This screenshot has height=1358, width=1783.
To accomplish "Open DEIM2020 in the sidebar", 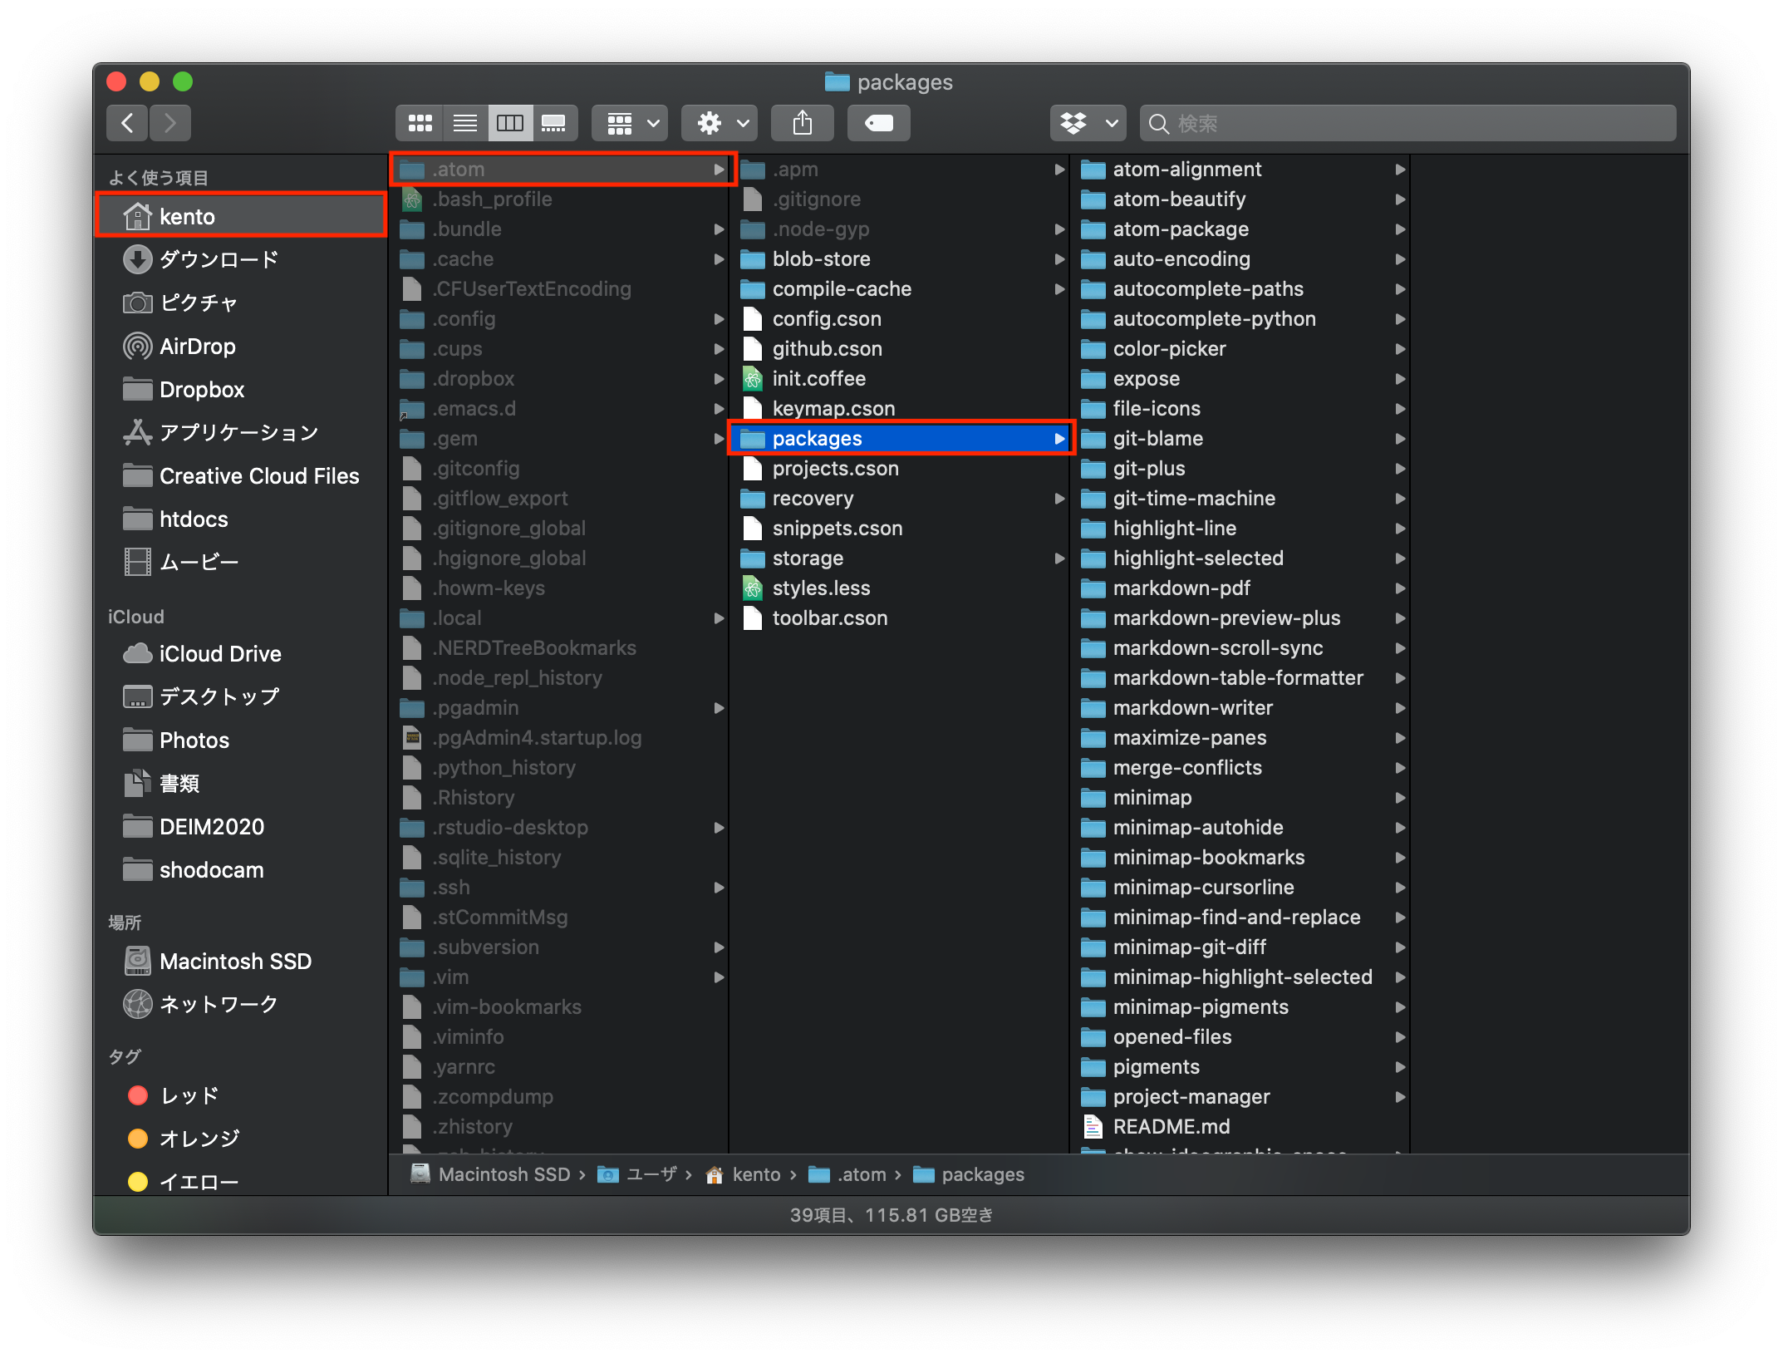I will [x=241, y=826].
